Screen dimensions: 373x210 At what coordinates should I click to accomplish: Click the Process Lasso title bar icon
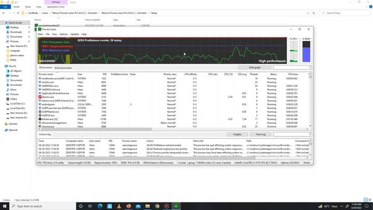[40, 29]
